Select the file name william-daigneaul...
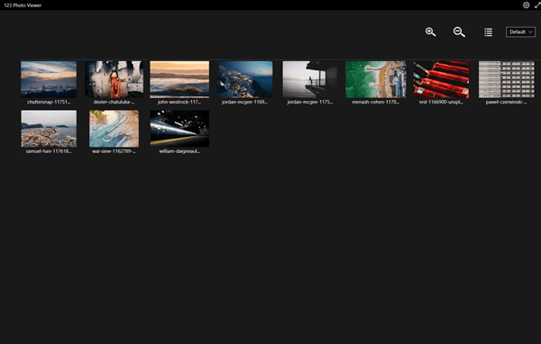This screenshot has height=344, width=541. click(179, 151)
